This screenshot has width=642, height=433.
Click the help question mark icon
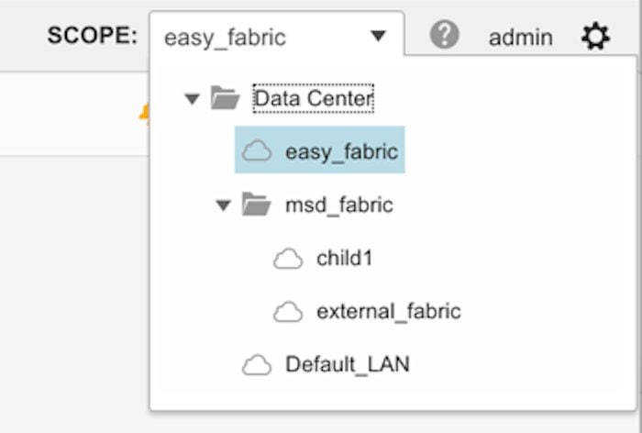click(445, 36)
